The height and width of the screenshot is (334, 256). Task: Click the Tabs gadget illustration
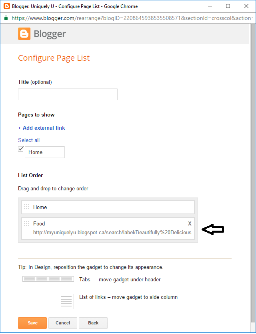(x=48, y=279)
